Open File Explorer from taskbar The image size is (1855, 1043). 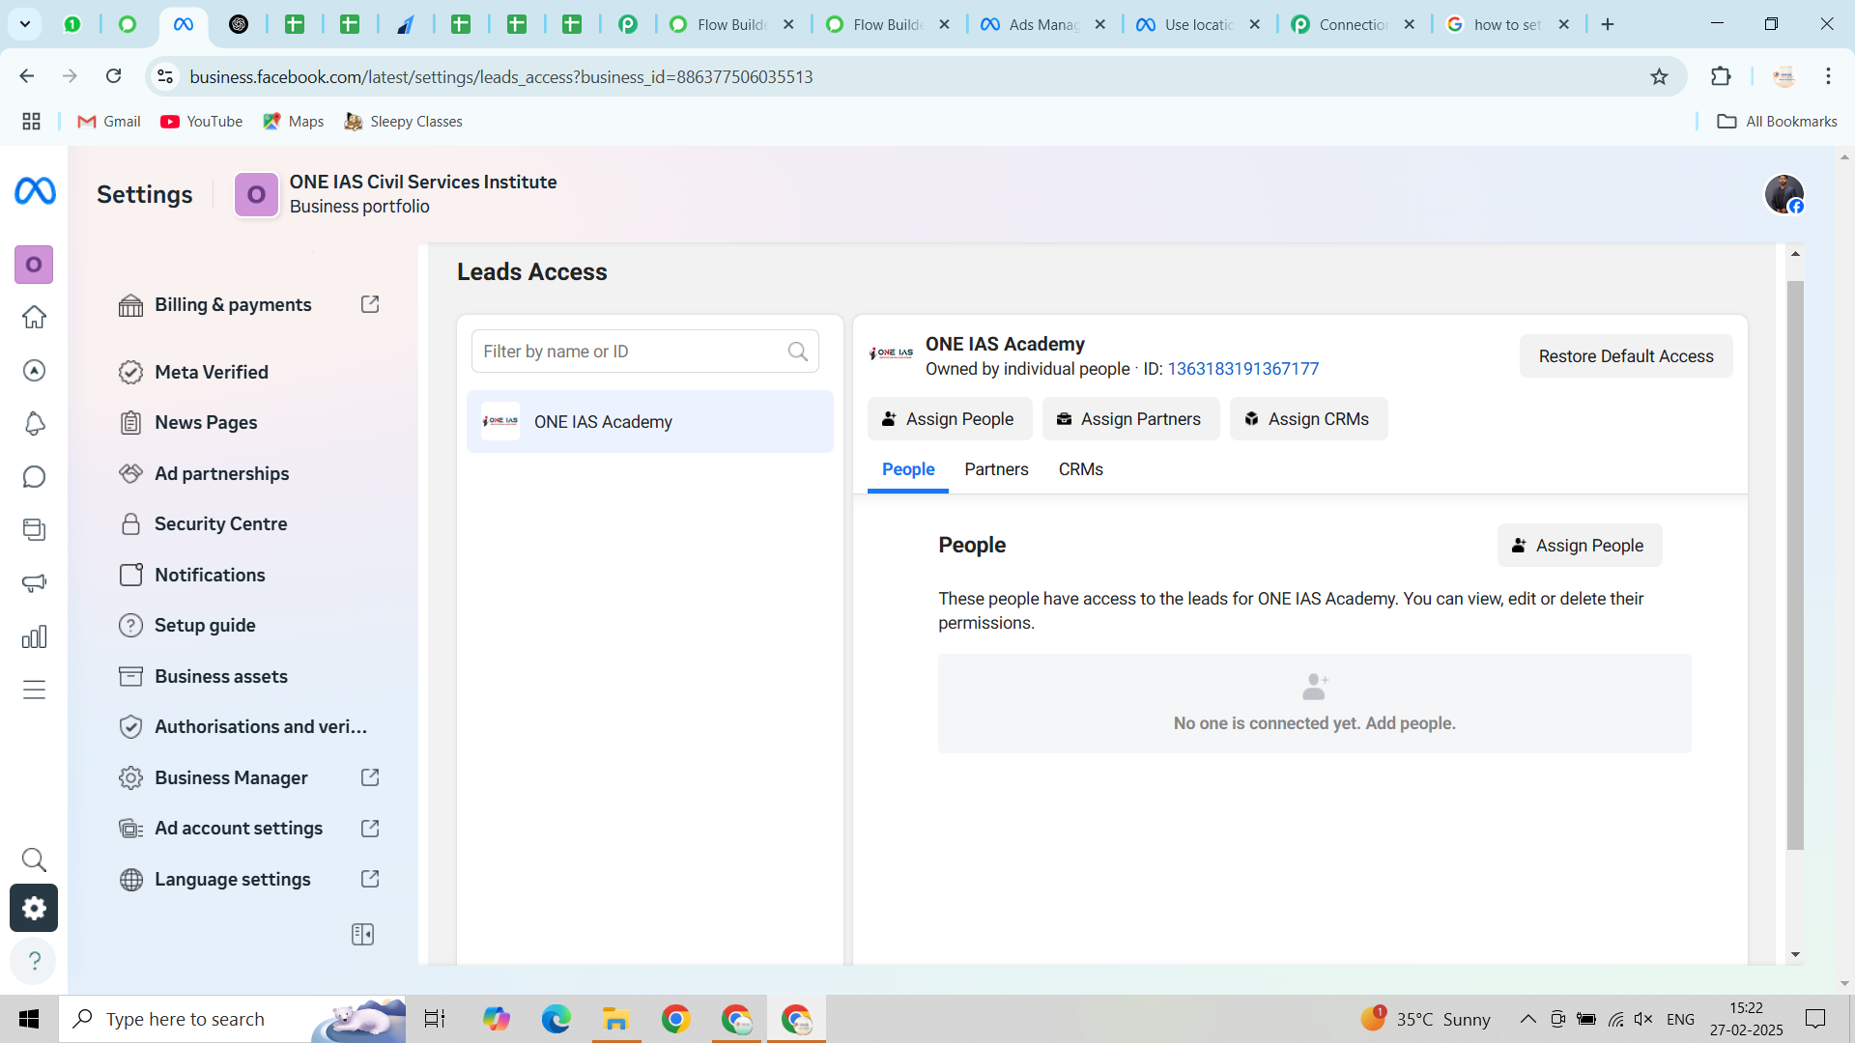point(615,1019)
